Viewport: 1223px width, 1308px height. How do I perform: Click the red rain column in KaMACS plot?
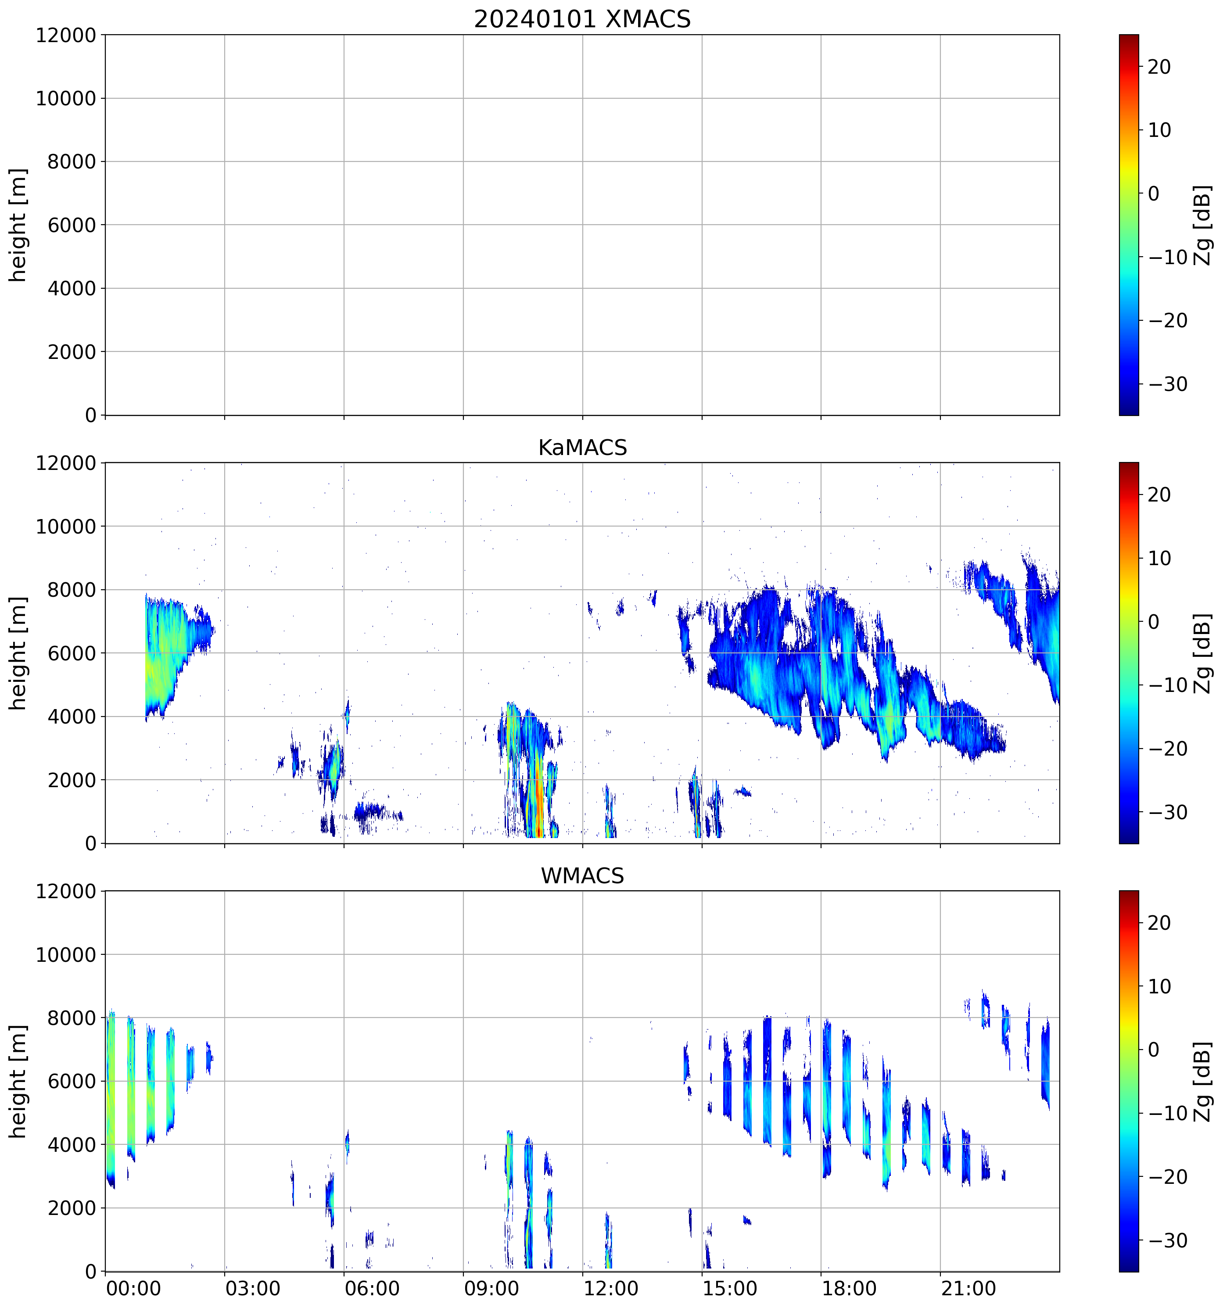pyautogui.click(x=538, y=799)
